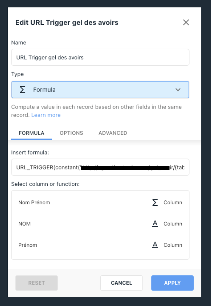This screenshot has width=211, height=306.
Task: Click the text type icon for NOM
Action: coord(155,224)
